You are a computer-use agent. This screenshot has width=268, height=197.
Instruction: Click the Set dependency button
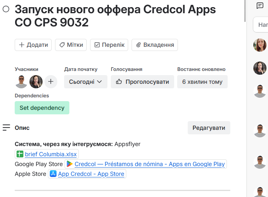[42, 108]
